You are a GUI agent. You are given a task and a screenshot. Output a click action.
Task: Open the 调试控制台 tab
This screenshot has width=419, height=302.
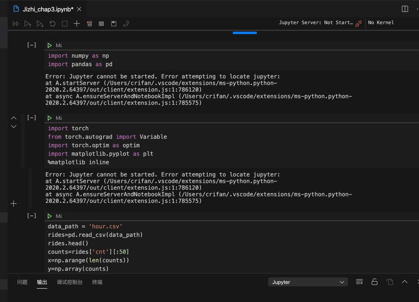(x=69, y=282)
